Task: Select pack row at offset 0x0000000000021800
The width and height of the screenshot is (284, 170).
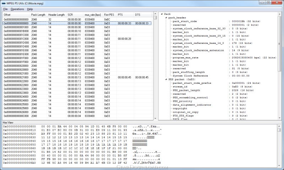Action: [77, 77]
